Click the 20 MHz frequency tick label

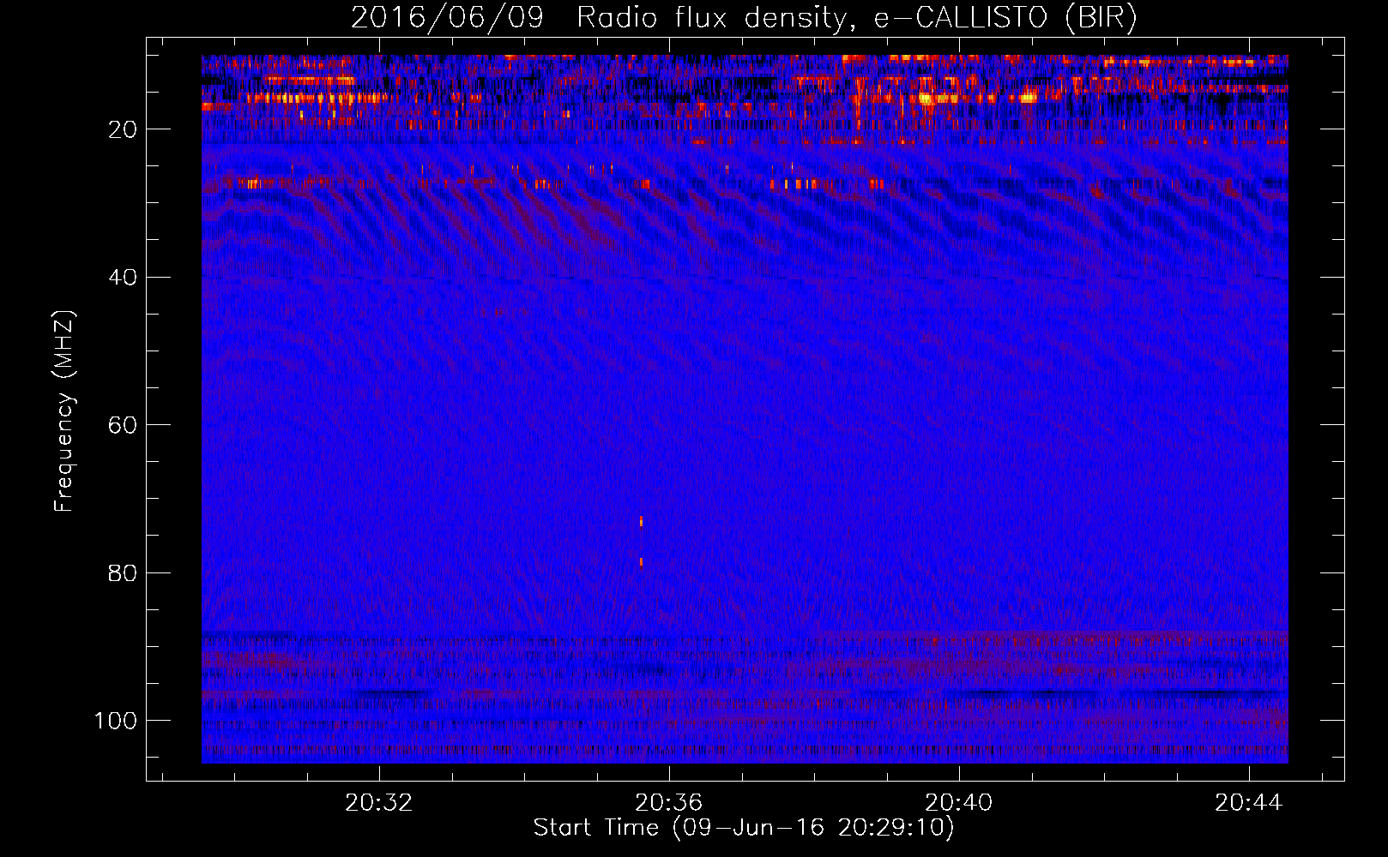(123, 129)
